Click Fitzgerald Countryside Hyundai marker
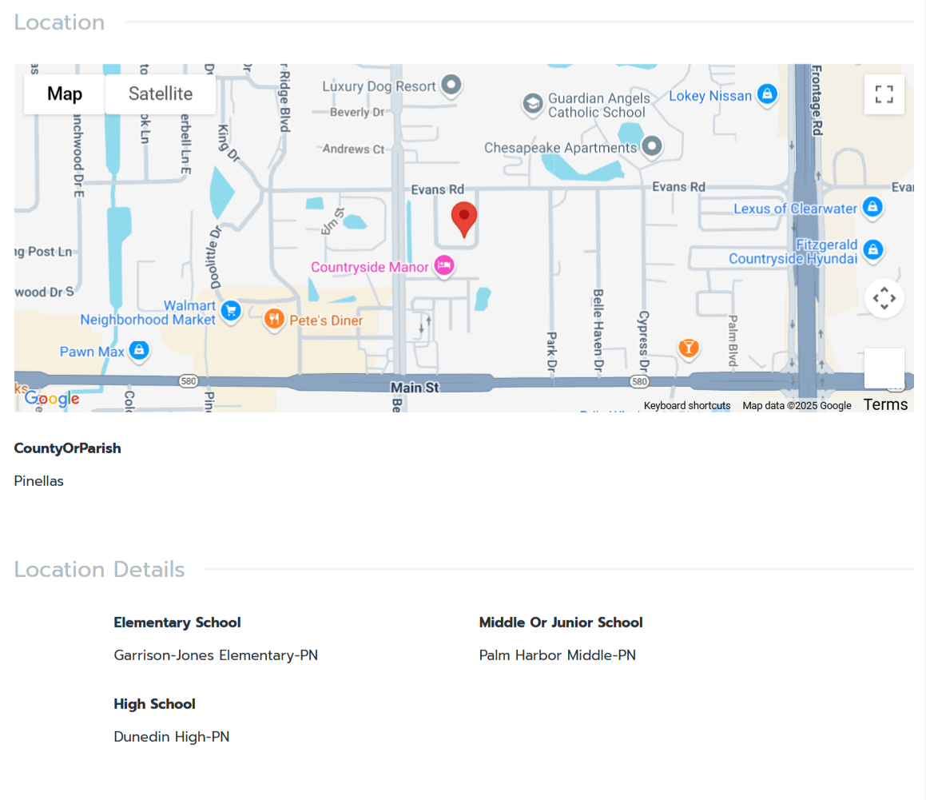Viewport: 926px width, 800px height. point(873,249)
